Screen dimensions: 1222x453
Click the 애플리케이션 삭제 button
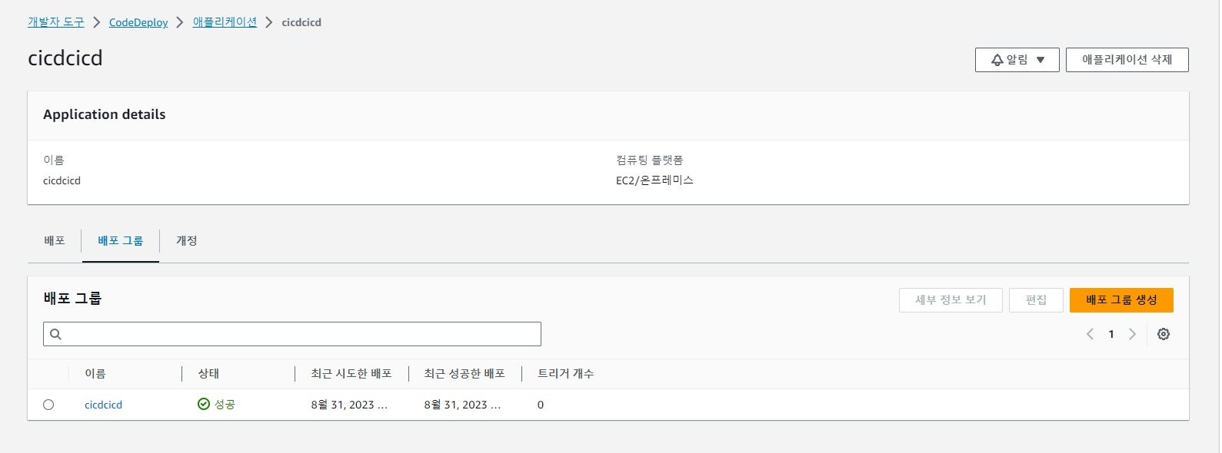click(1127, 60)
